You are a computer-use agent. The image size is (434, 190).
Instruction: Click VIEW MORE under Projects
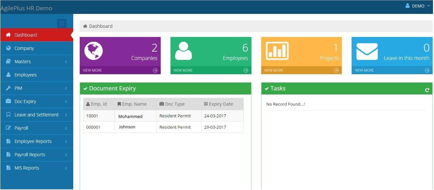pos(273,70)
